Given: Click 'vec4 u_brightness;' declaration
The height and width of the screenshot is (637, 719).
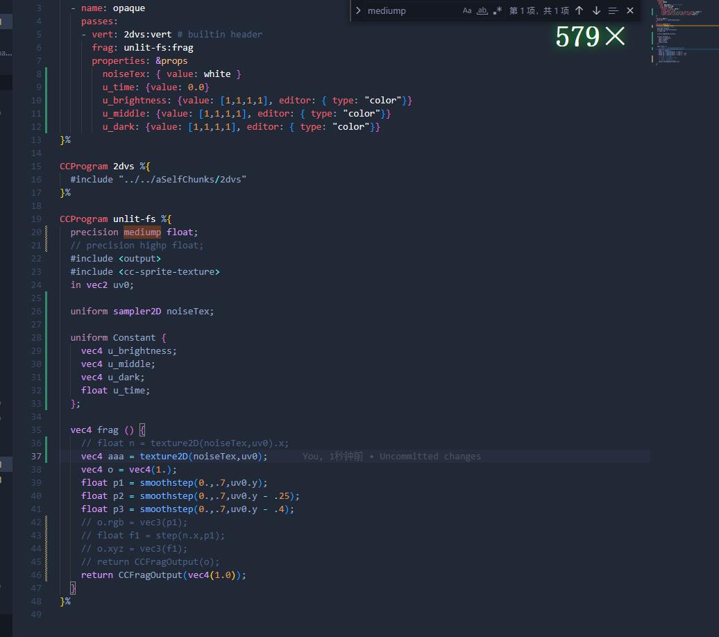Looking at the screenshot, I should point(129,351).
